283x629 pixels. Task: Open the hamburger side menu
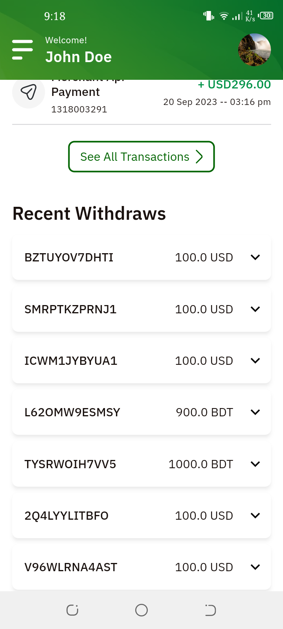[x=22, y=50]
